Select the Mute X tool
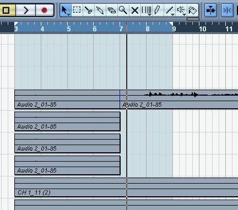Viewport: 238px width, 210px height. coord(135,10)
